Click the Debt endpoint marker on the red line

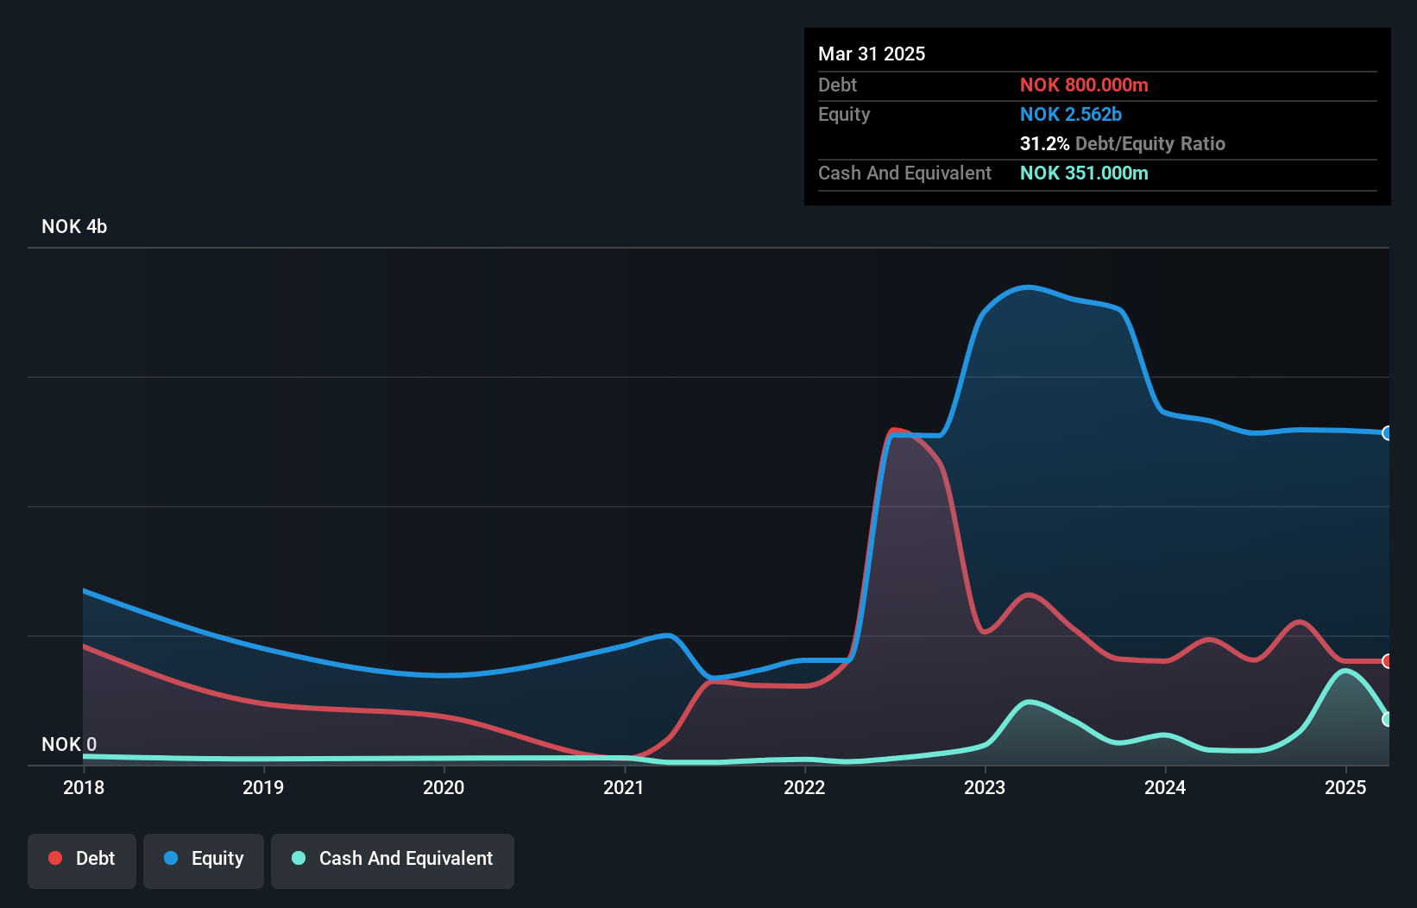pyautogui.click(x=1387, y=661)
